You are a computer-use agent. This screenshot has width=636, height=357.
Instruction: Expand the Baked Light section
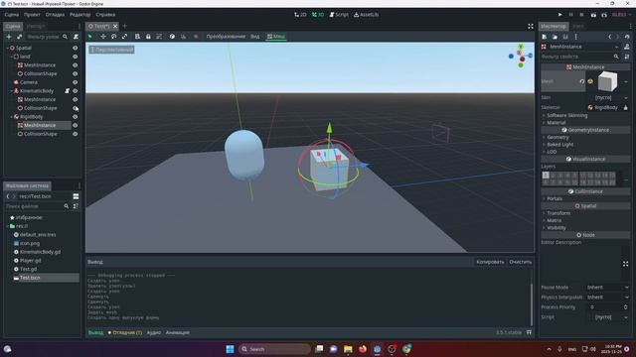pyautogui.click(x=560, y=145)
